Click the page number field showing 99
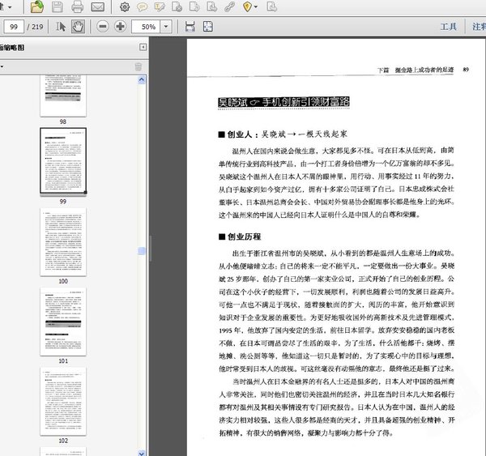486x456 pixels. 14,27
